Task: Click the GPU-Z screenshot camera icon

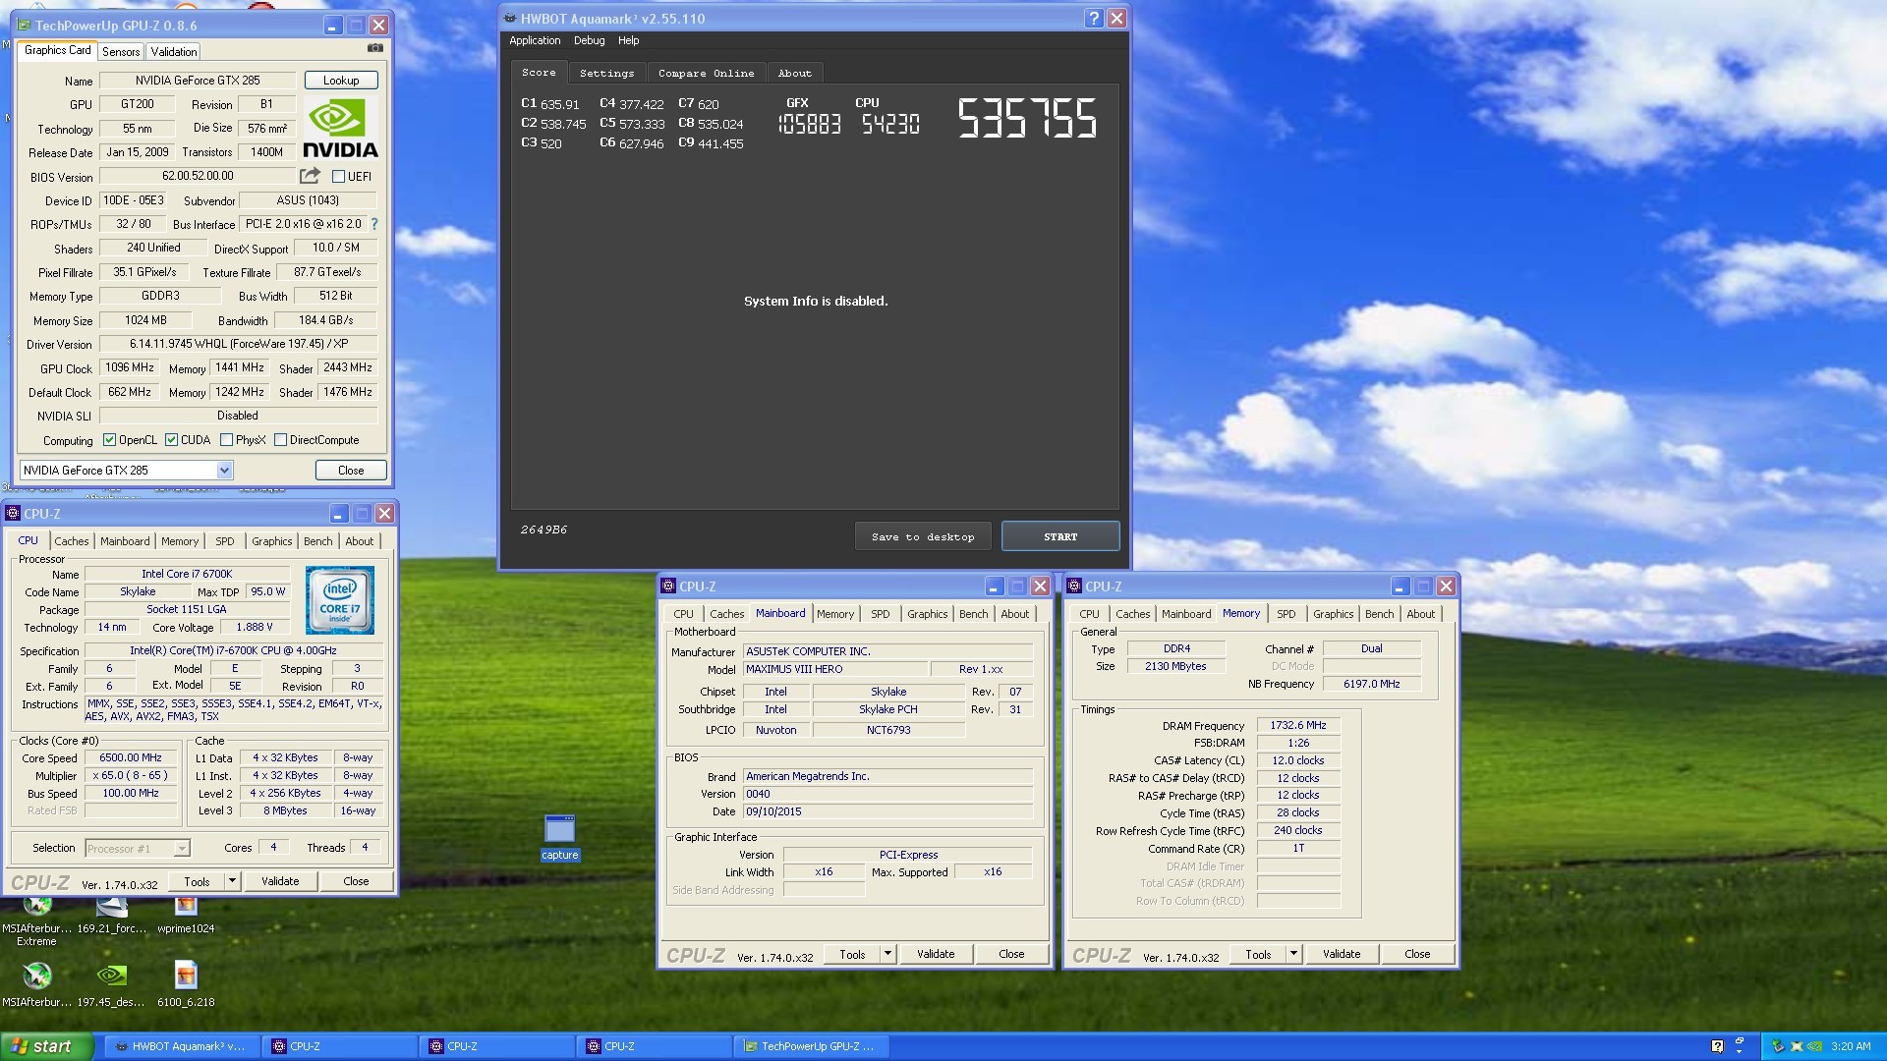Action: [x=374, y=48]
